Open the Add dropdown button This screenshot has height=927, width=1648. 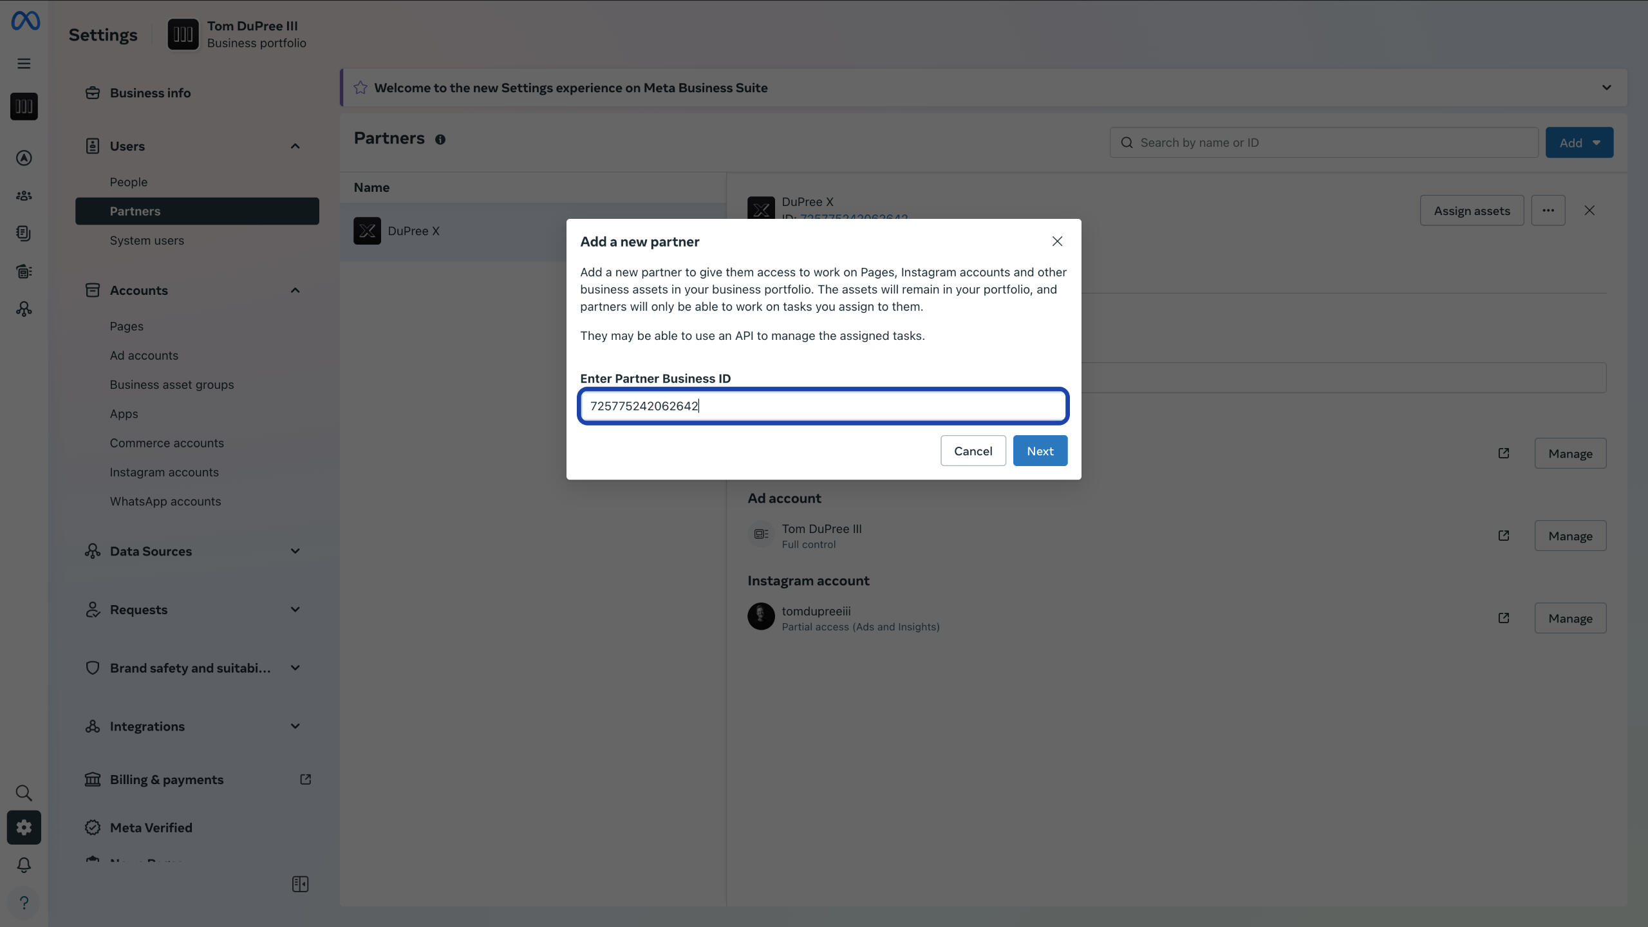pos(1578,143)
